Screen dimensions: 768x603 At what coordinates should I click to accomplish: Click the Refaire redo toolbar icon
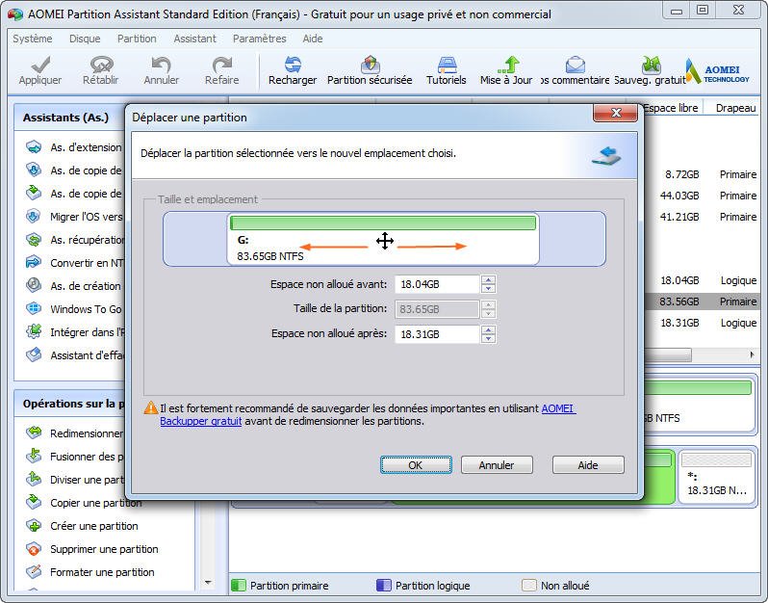click(x=222, y=71)
